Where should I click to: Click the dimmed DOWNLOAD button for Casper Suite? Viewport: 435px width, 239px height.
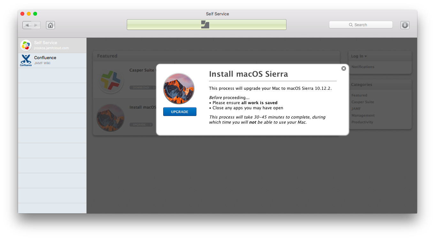(x=142, y=88)
